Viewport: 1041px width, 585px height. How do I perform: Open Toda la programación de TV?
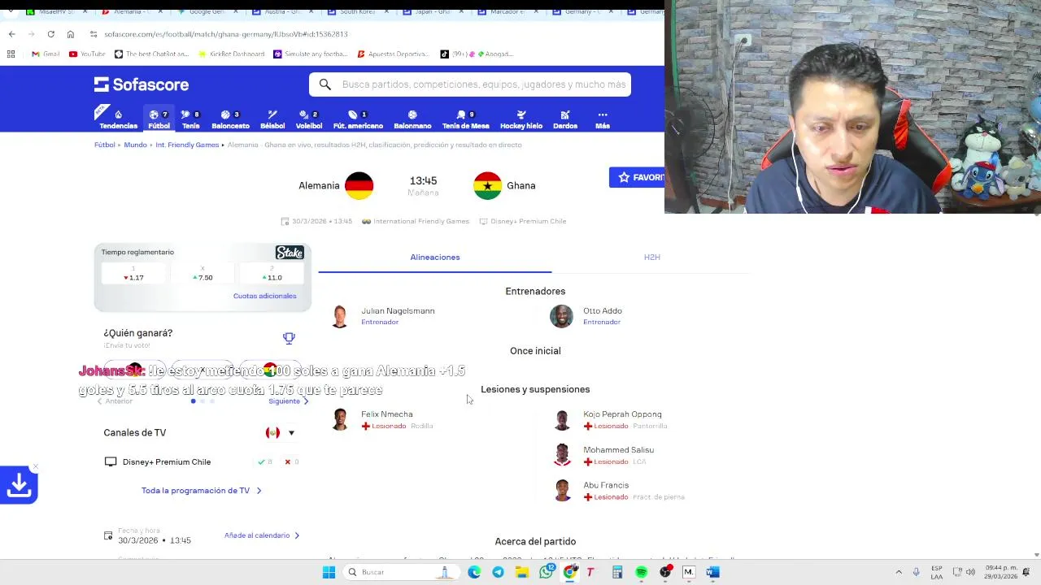point(202,491)
